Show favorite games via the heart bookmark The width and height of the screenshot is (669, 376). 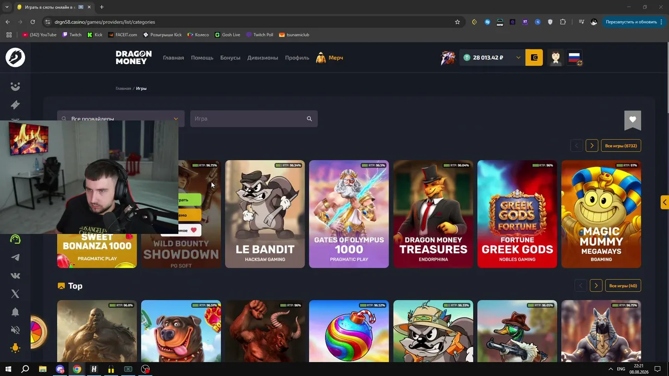pyautogui.click(x=632, y=120)
